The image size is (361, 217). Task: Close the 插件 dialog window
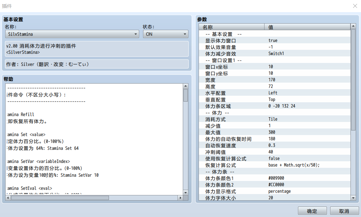355,6
